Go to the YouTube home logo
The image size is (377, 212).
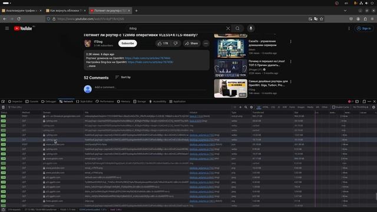click(x=23, y=28)
